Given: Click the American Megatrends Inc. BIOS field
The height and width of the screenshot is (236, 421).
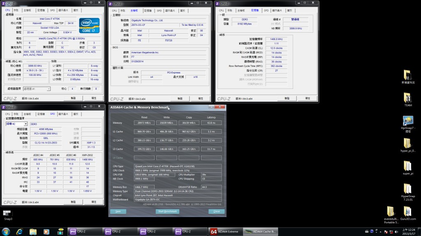Looking at the screenshot, I should 168,52.
